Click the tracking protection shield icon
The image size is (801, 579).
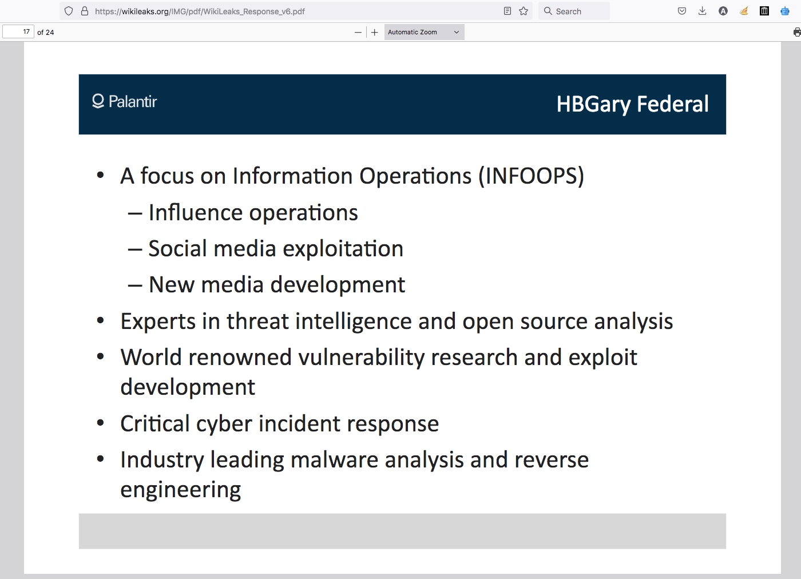(x=69, y=11)
